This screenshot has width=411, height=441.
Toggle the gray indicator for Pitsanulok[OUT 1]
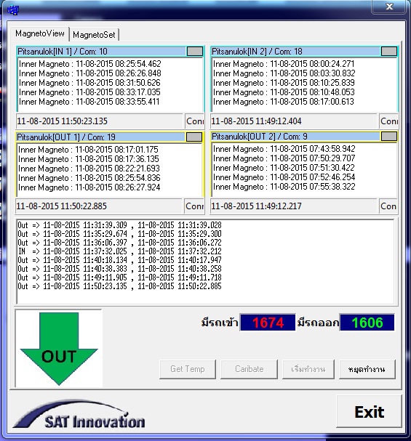click(x=194, y=137)
